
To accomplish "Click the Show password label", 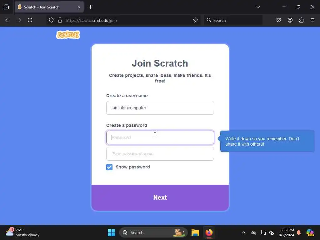I will 133,167.
